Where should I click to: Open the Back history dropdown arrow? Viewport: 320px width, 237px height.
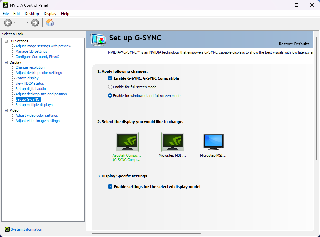tap(27, 23)
